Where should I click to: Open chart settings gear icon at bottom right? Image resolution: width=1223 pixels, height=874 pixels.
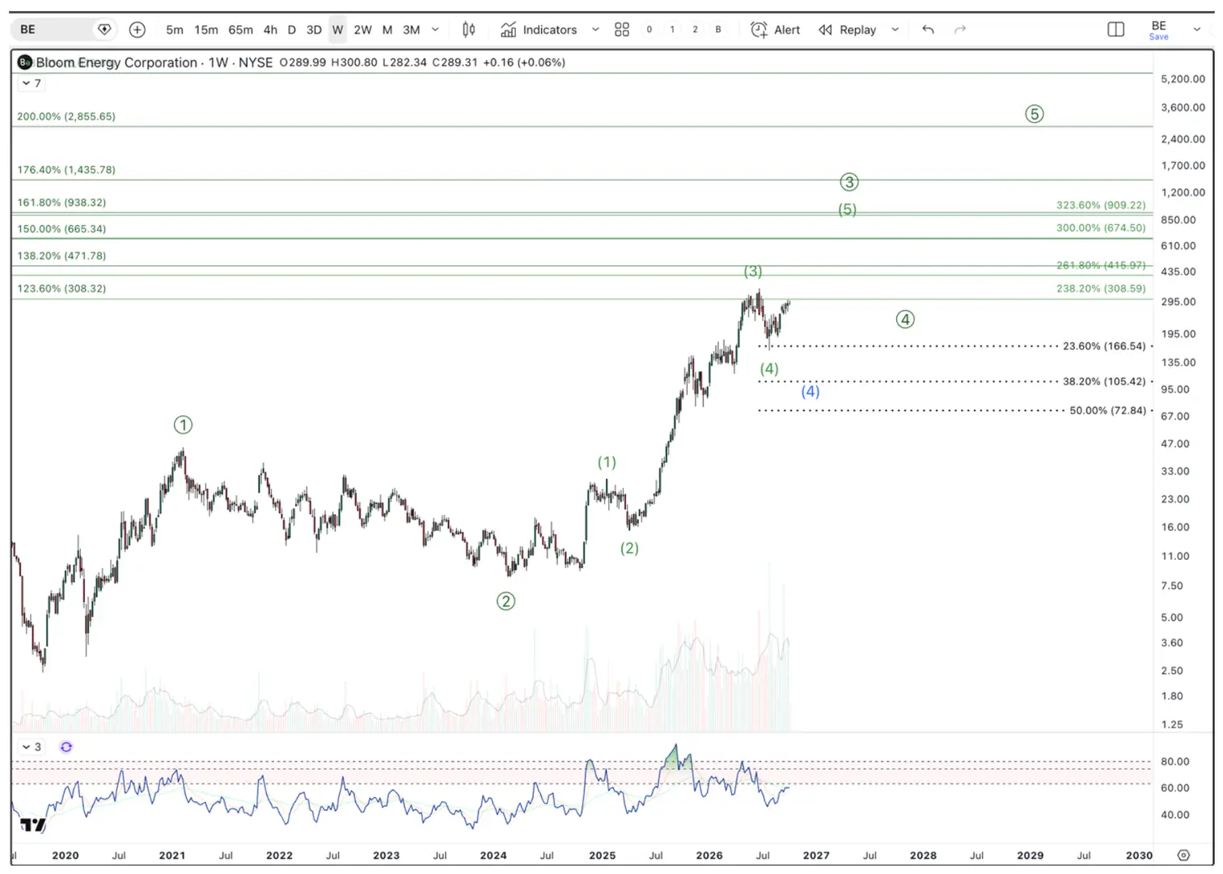[x=1183, y=855]
